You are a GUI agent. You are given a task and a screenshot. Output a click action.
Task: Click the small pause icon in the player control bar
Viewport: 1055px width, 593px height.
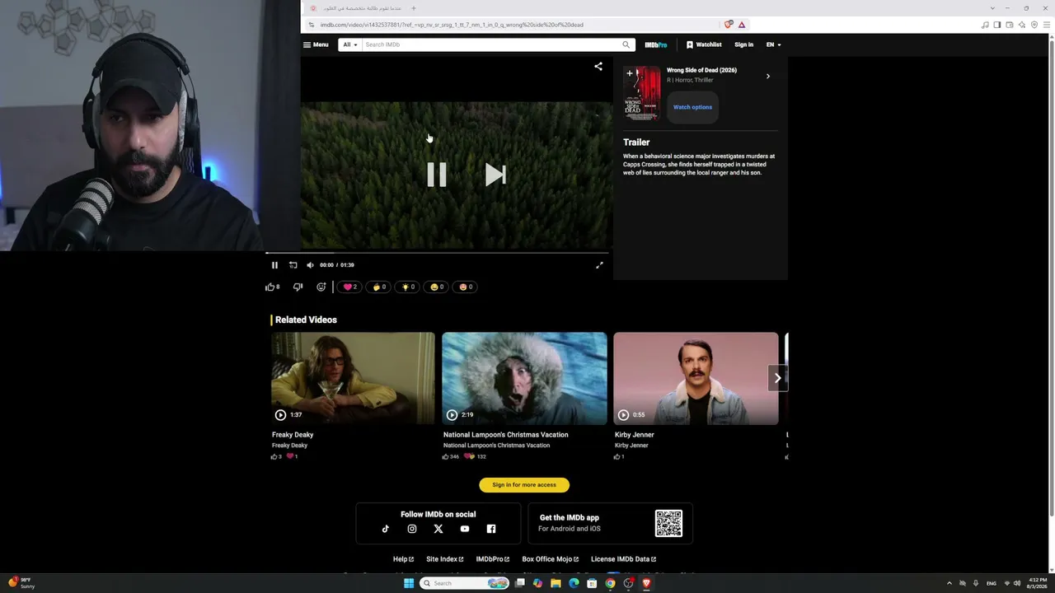pyautogui.click(x=274, y=265)
